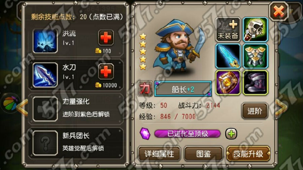
Task: Tap the skull ring equipment slot
Action: pyautogui.click(x=255, y=30)
